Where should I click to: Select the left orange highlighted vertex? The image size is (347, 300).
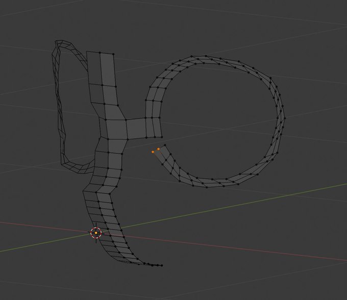(x=153, y=152)
